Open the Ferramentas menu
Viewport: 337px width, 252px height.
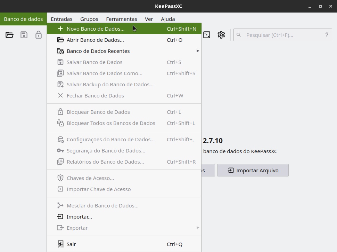pos(122,19)
